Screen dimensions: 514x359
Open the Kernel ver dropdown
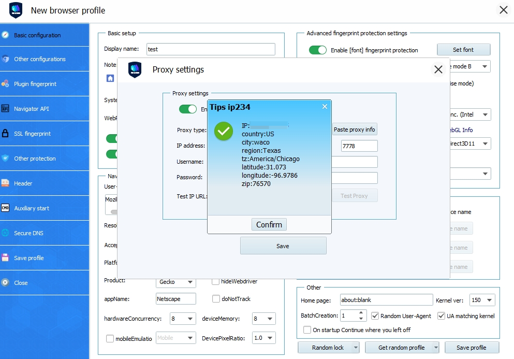(x=482, y=300)
